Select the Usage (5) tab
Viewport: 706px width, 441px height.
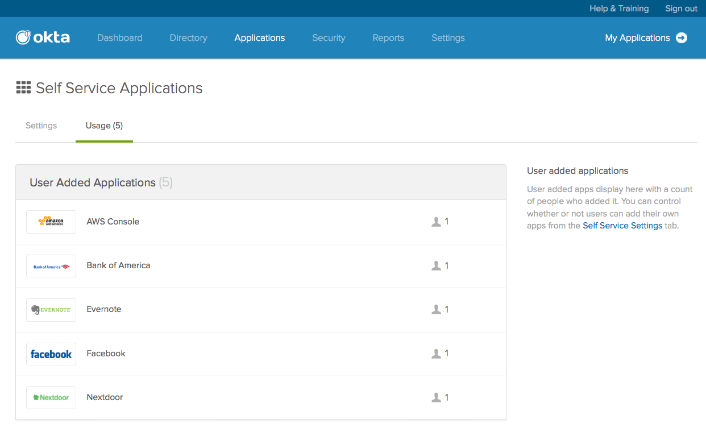pos(104,126)
